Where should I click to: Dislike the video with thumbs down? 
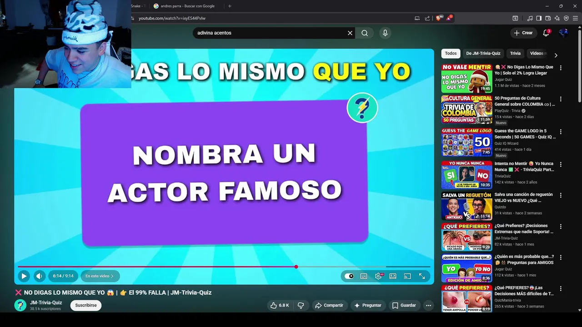[301, 305]
